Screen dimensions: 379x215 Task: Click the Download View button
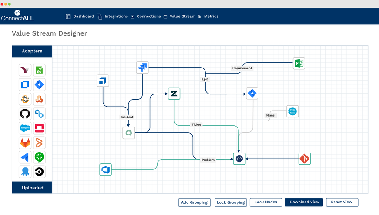[304, 202]
